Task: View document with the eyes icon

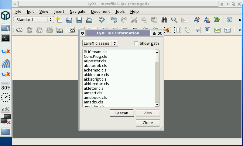Action: click(19, 30)
